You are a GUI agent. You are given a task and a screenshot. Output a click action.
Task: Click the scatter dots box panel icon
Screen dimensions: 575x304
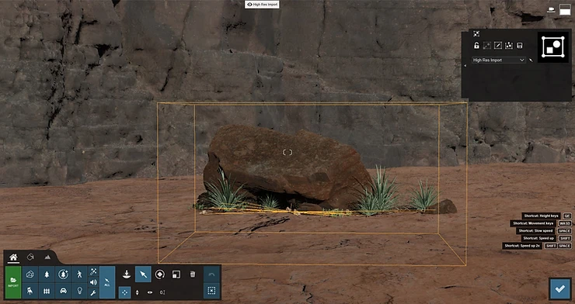click(509, 46)
